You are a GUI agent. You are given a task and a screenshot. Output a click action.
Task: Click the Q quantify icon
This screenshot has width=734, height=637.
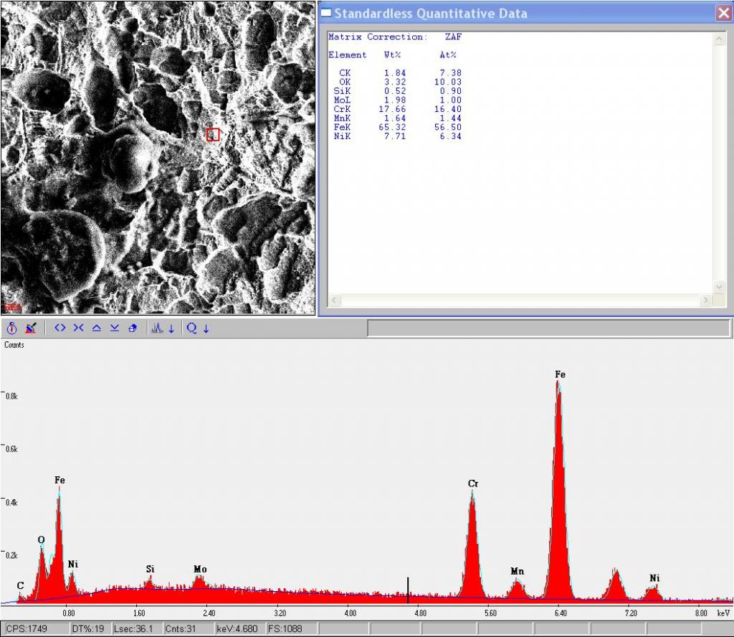click(x=192, y=329)
